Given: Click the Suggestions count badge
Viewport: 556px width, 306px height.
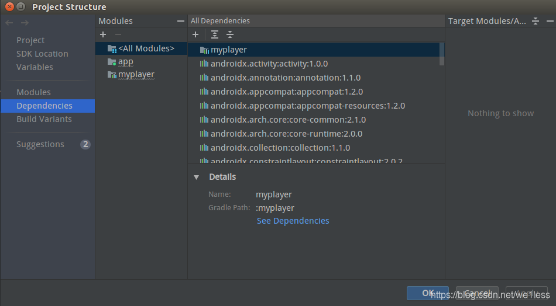Looking at the screenshot, I should click(x=85, y=144).
